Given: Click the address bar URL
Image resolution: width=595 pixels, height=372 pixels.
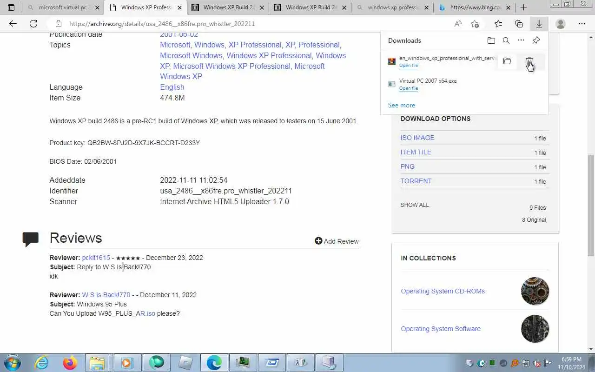Looking at the screenshot, I should 162,24.
